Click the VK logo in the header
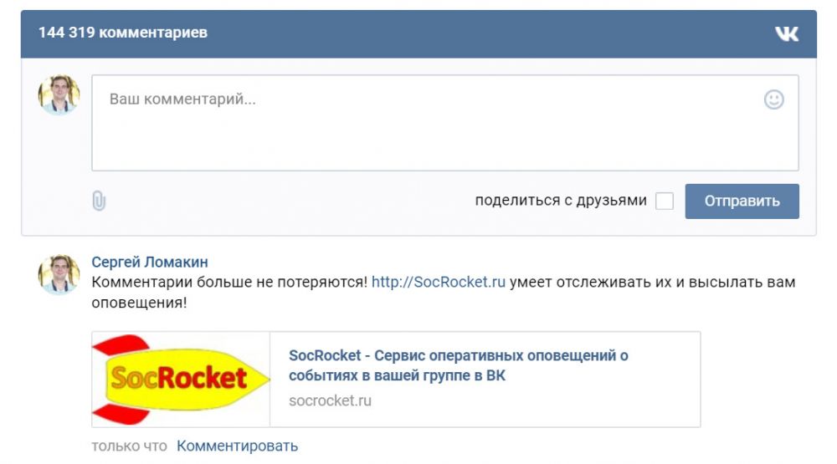This screenshot has height=464, width=837. click(786, 33)
